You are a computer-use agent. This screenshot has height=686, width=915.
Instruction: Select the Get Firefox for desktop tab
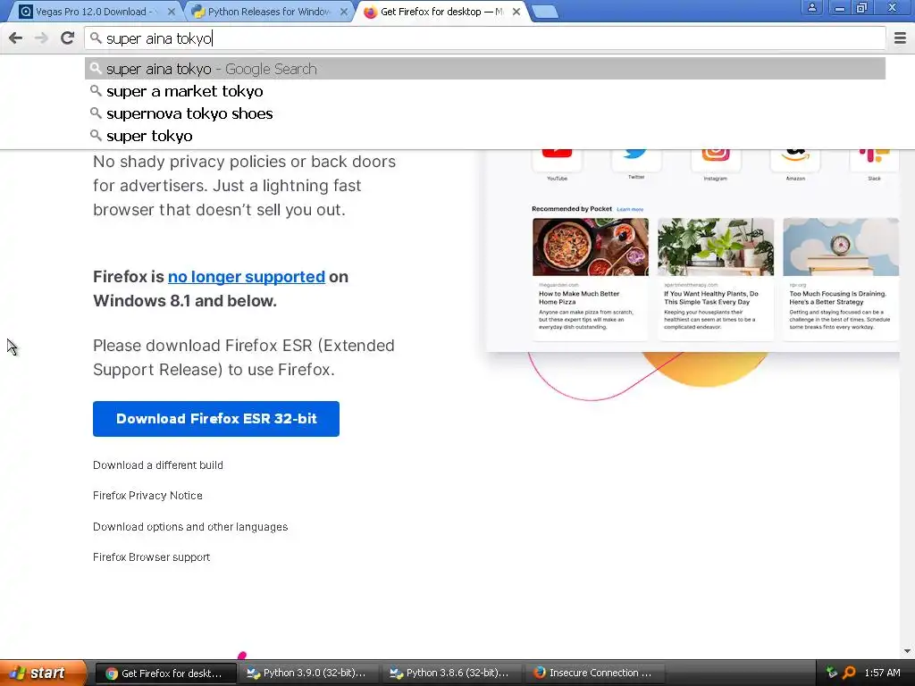click(x=441, y=12)
